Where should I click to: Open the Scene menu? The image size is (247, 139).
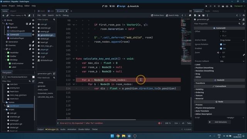4,6
